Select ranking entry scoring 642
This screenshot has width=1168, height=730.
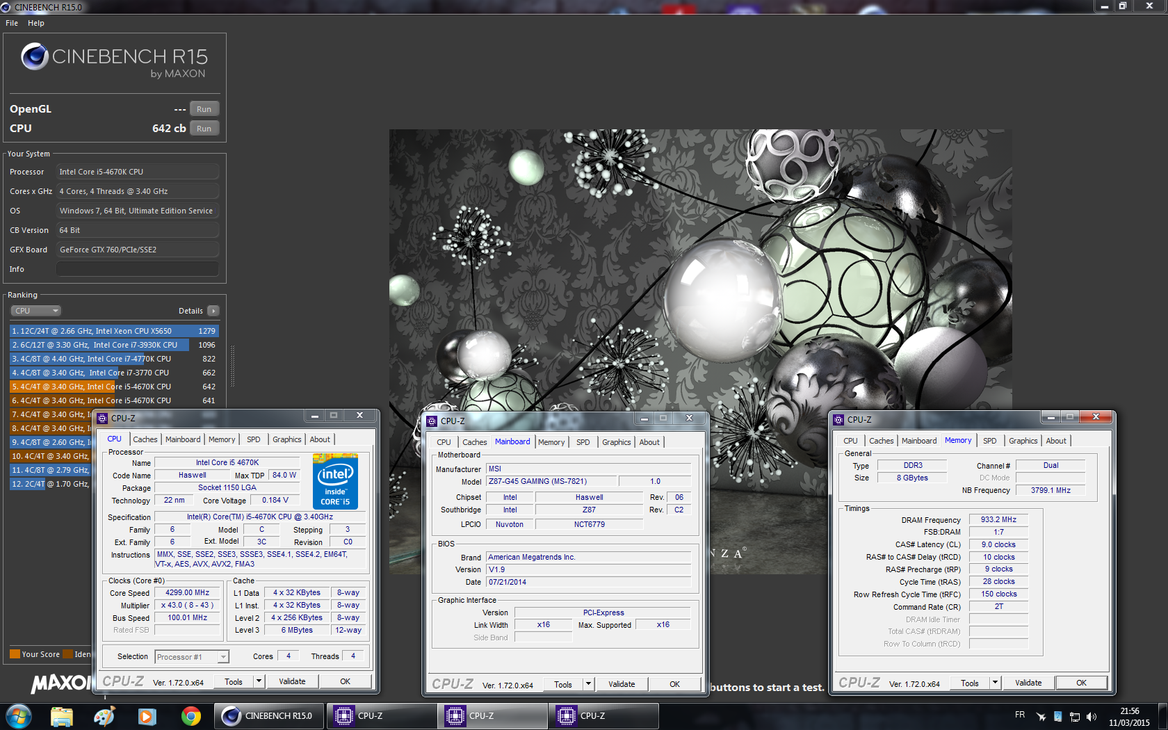(x=114, y=387)
